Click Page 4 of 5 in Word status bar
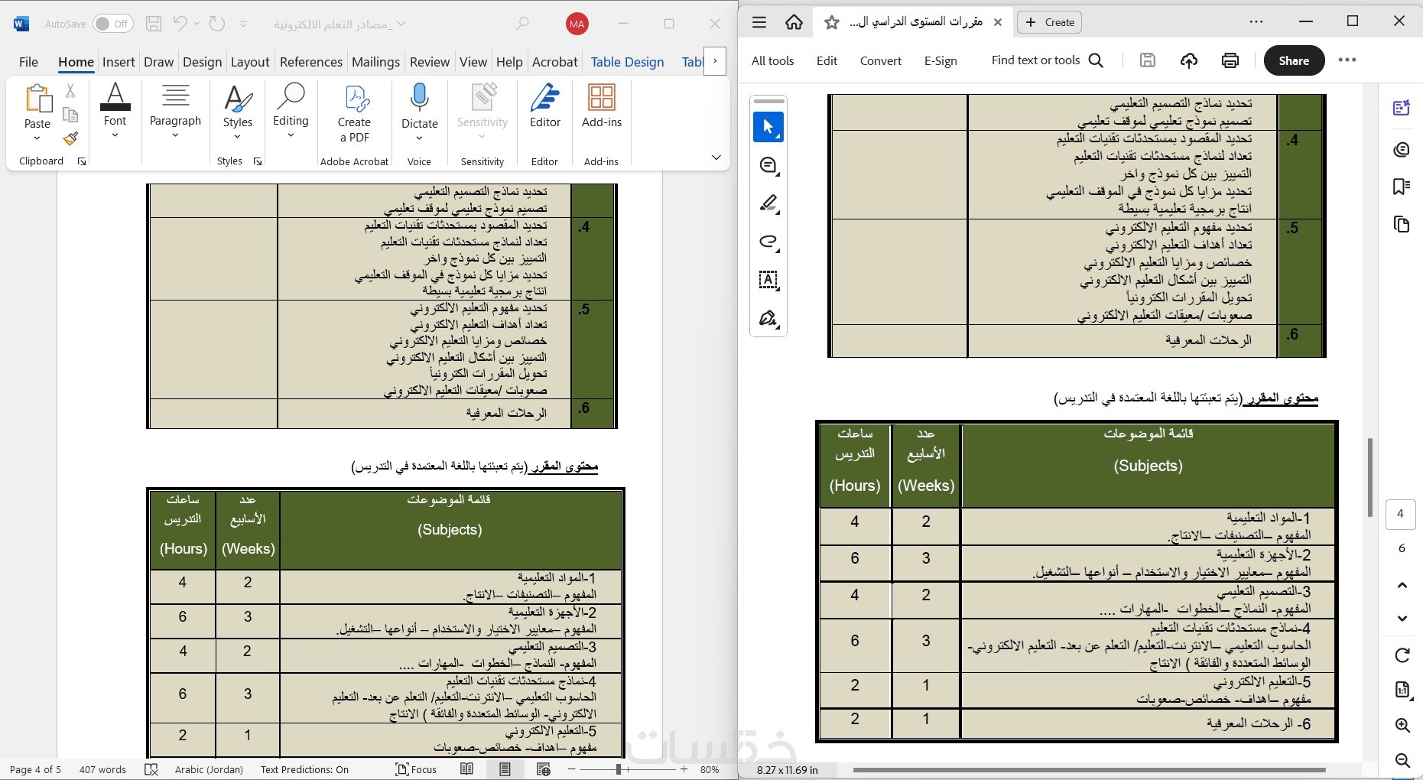The image size is (1423, 780). pyautogui.click(x=35, y=769)
